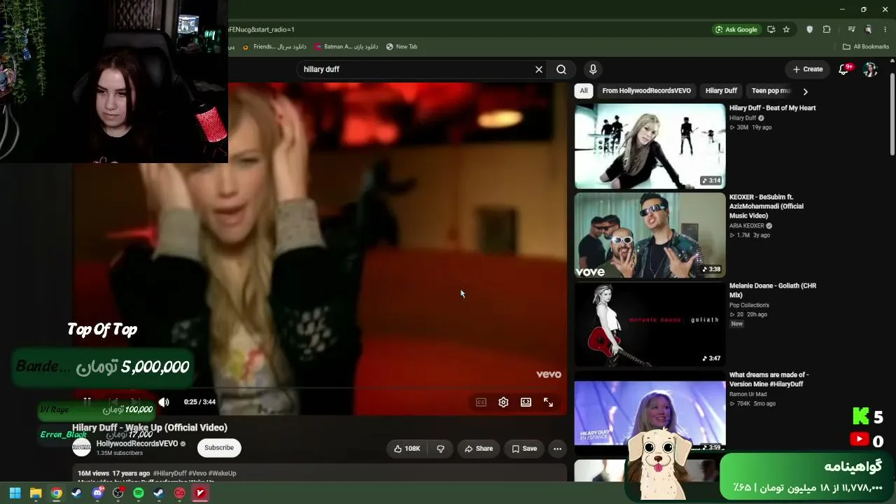Select the Teen pop music chip

771,91
